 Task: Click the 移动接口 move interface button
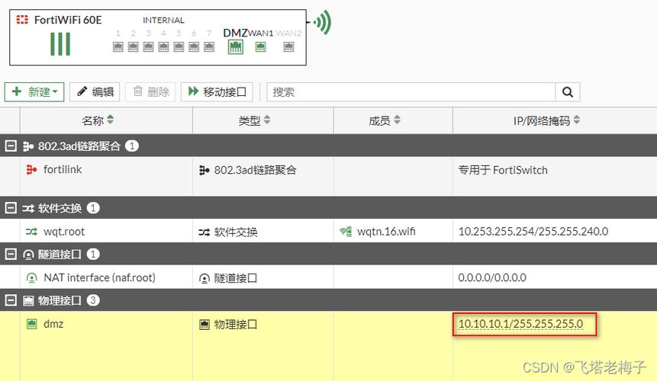tap(217, 92)
